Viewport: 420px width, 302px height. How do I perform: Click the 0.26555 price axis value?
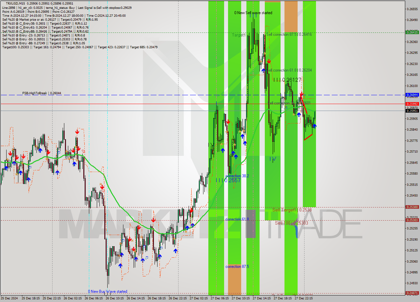coord(412,9)
